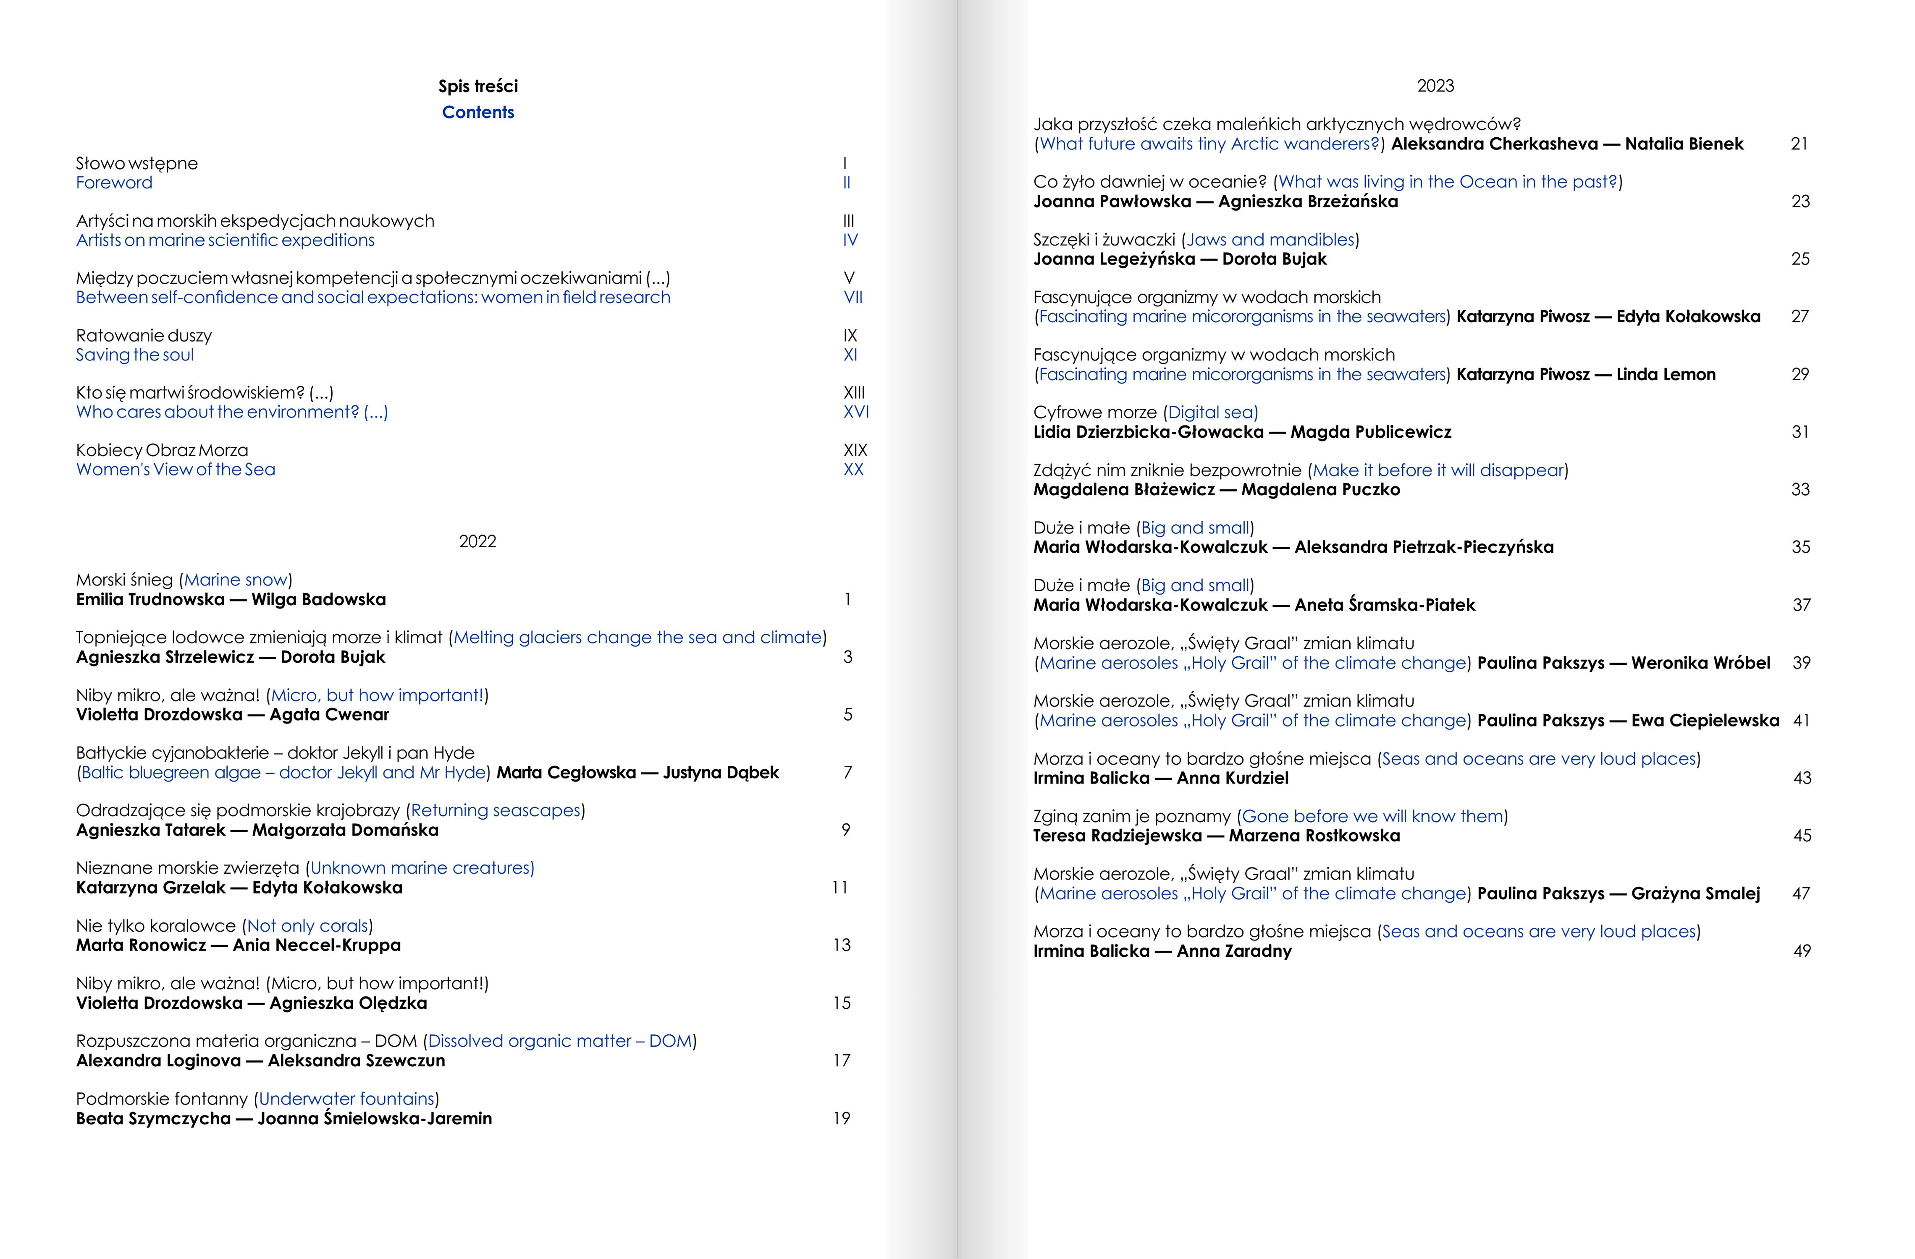Viewport: 1915px width, 1259px height.
Task: Open 'Underwater fountains' entry
Action: coord(347,1099)
